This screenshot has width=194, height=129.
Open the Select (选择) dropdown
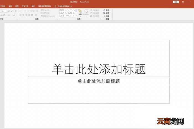(x=107, y=16)
